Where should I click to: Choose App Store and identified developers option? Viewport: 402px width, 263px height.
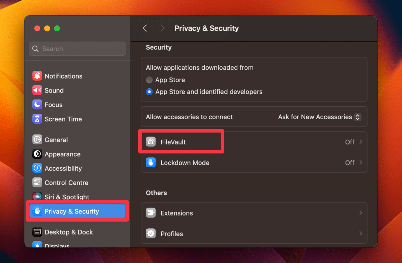click(149, 91)
